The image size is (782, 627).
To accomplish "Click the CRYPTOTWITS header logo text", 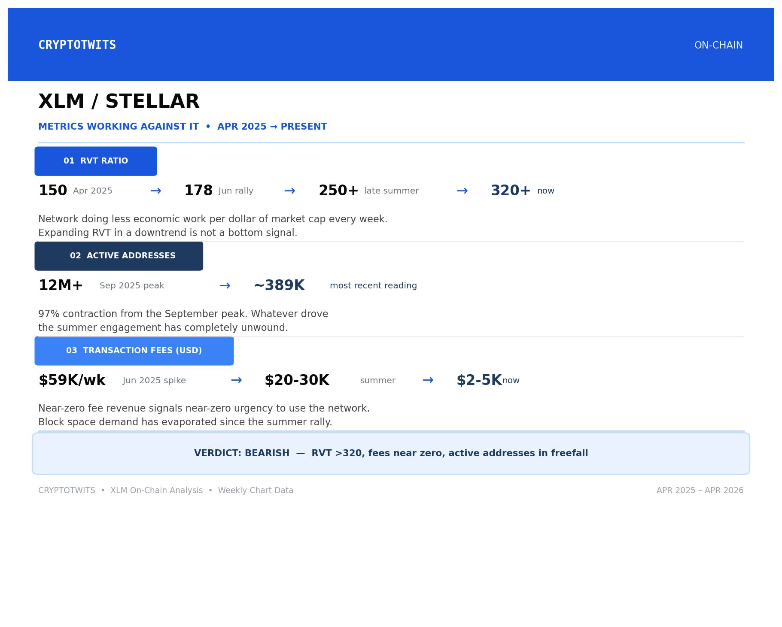I will tap(77, 45).
